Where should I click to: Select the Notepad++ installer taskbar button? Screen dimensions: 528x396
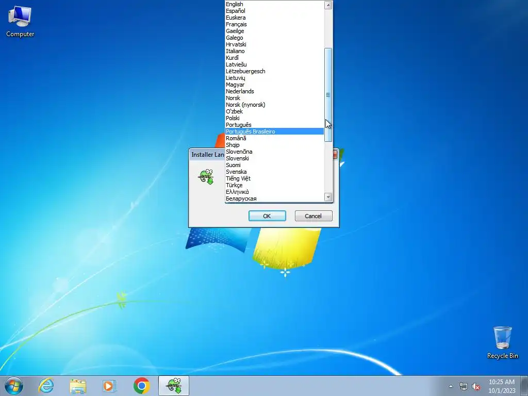point(174,386)
